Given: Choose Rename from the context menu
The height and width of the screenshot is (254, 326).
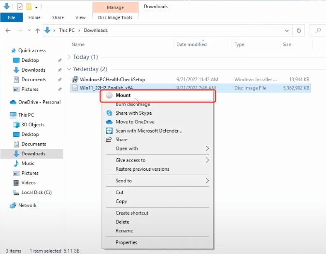Looking at the screenshot, I should pyautogui.click(x=157, y=231).
